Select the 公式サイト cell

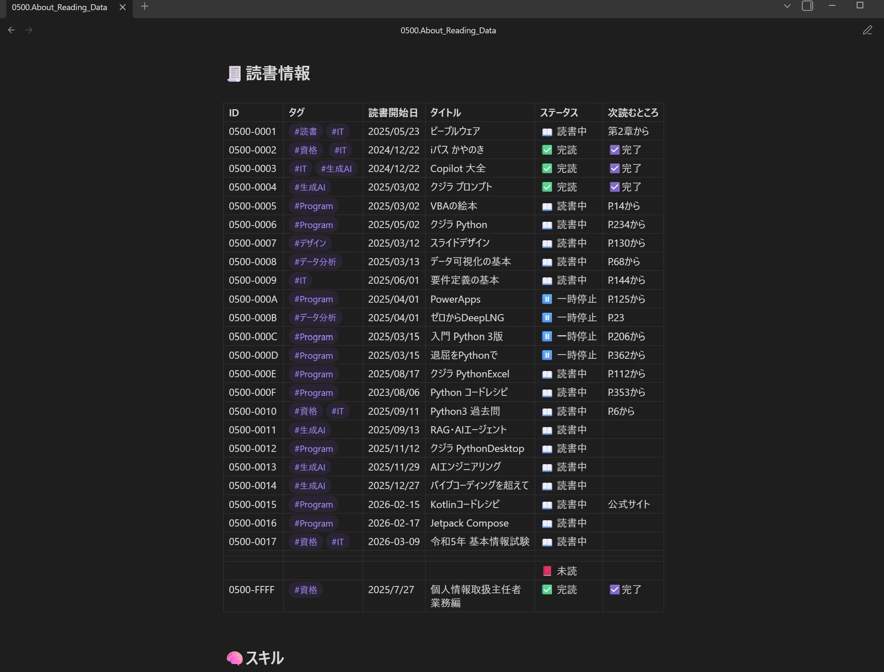(x=633, y=504)
